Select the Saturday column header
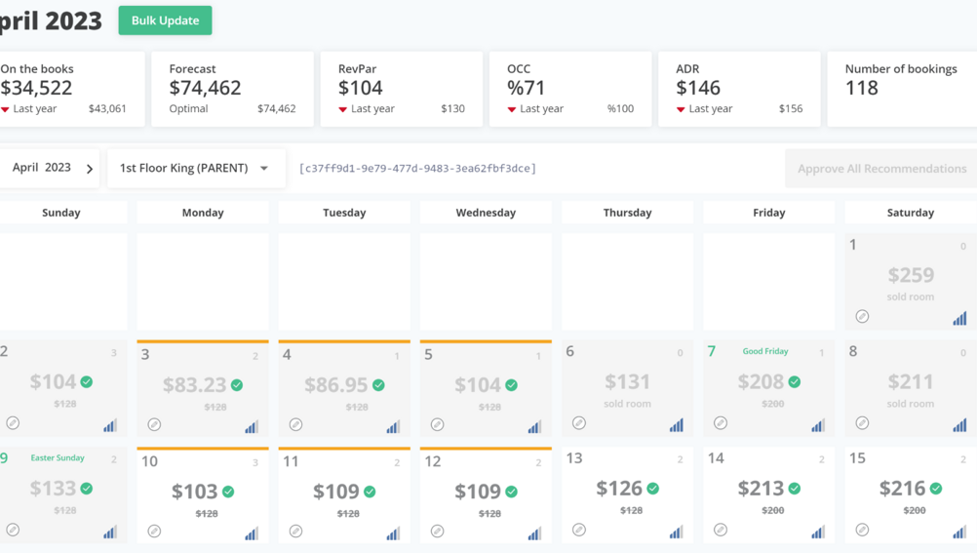 910,213
